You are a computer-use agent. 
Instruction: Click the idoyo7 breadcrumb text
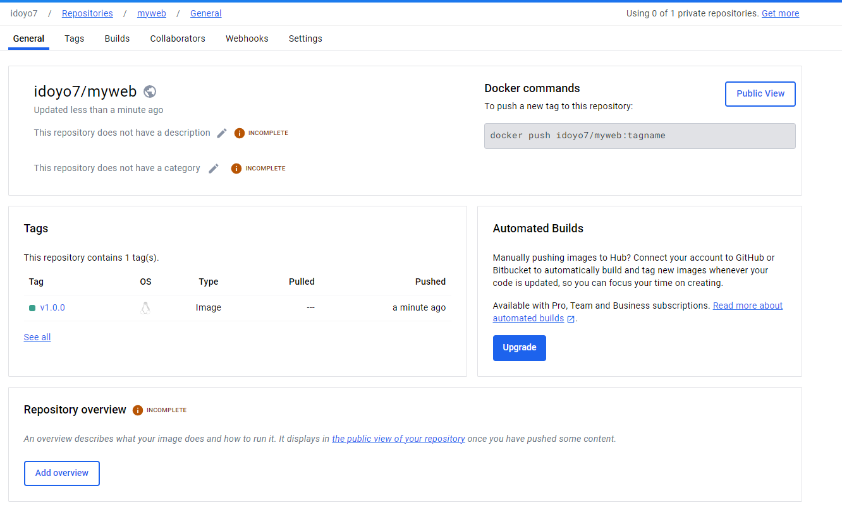[x=24, y=13]
